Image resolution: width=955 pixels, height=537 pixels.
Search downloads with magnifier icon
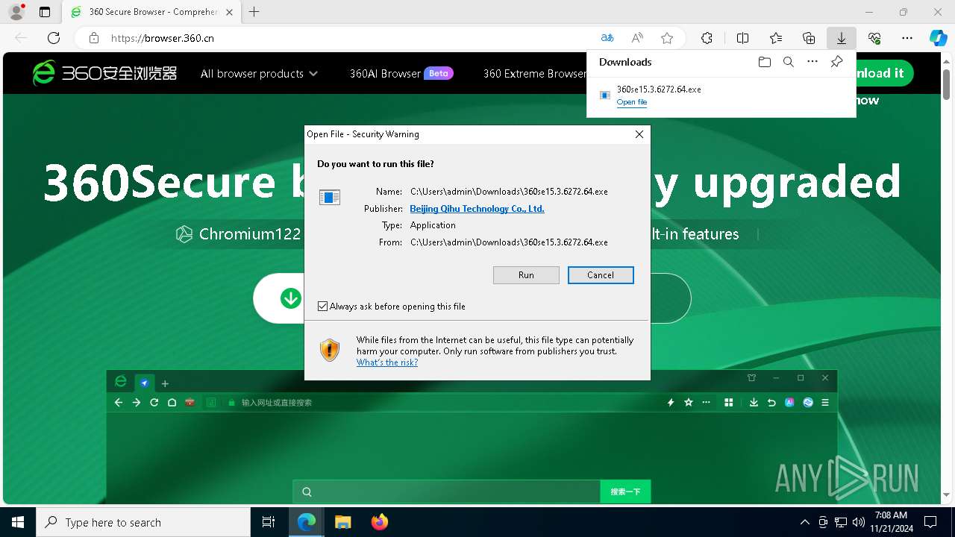tap(788, 62)
